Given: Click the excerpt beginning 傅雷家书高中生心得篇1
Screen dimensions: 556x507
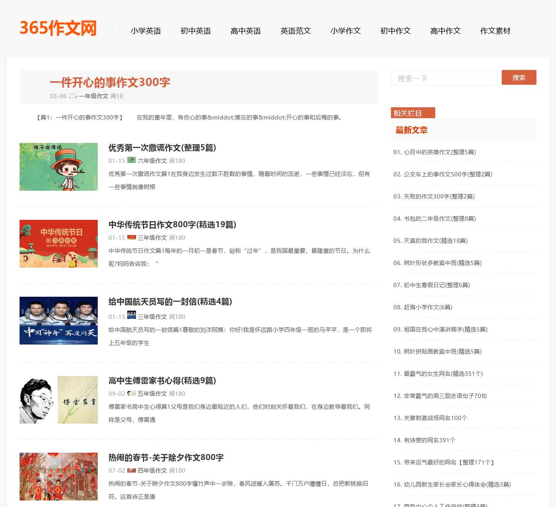Looking at the screenshot, I should 239,413.
